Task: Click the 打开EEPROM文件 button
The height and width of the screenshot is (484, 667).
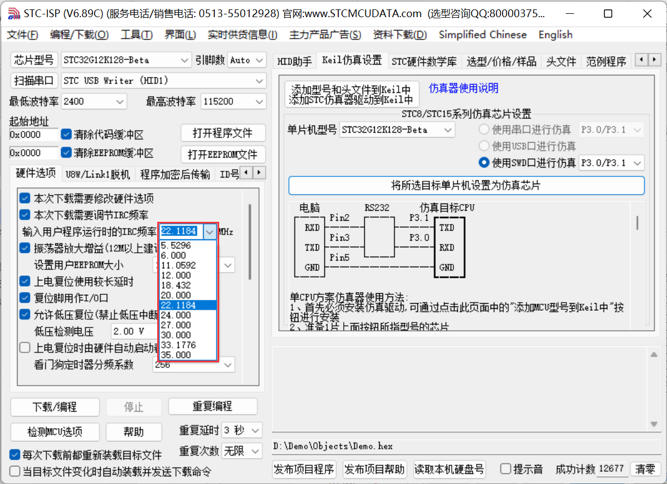Action: [x=223, y=154]
